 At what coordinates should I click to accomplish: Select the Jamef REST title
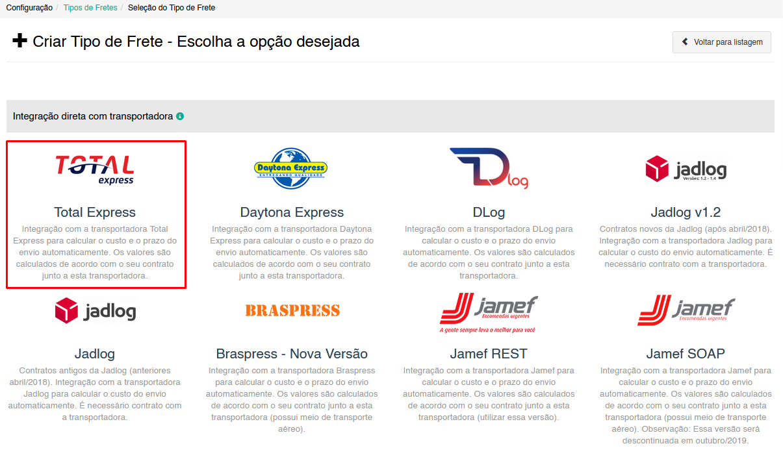click(489, 354)
